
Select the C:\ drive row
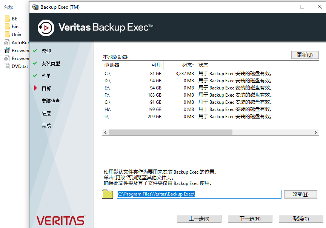click(211, 74)
